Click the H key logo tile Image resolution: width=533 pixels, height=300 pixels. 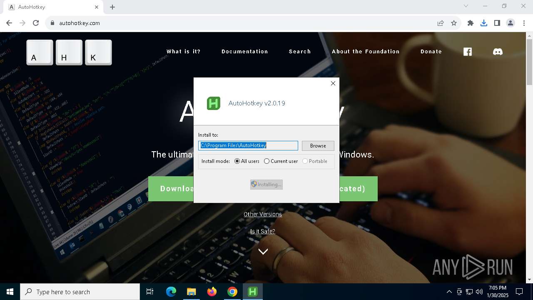(x=69, y=52)
